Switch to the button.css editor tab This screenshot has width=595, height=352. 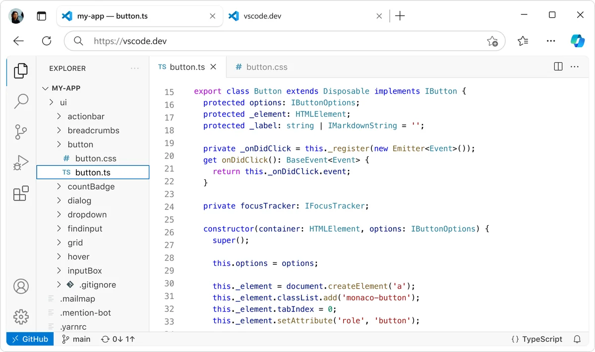coord(261,67)
